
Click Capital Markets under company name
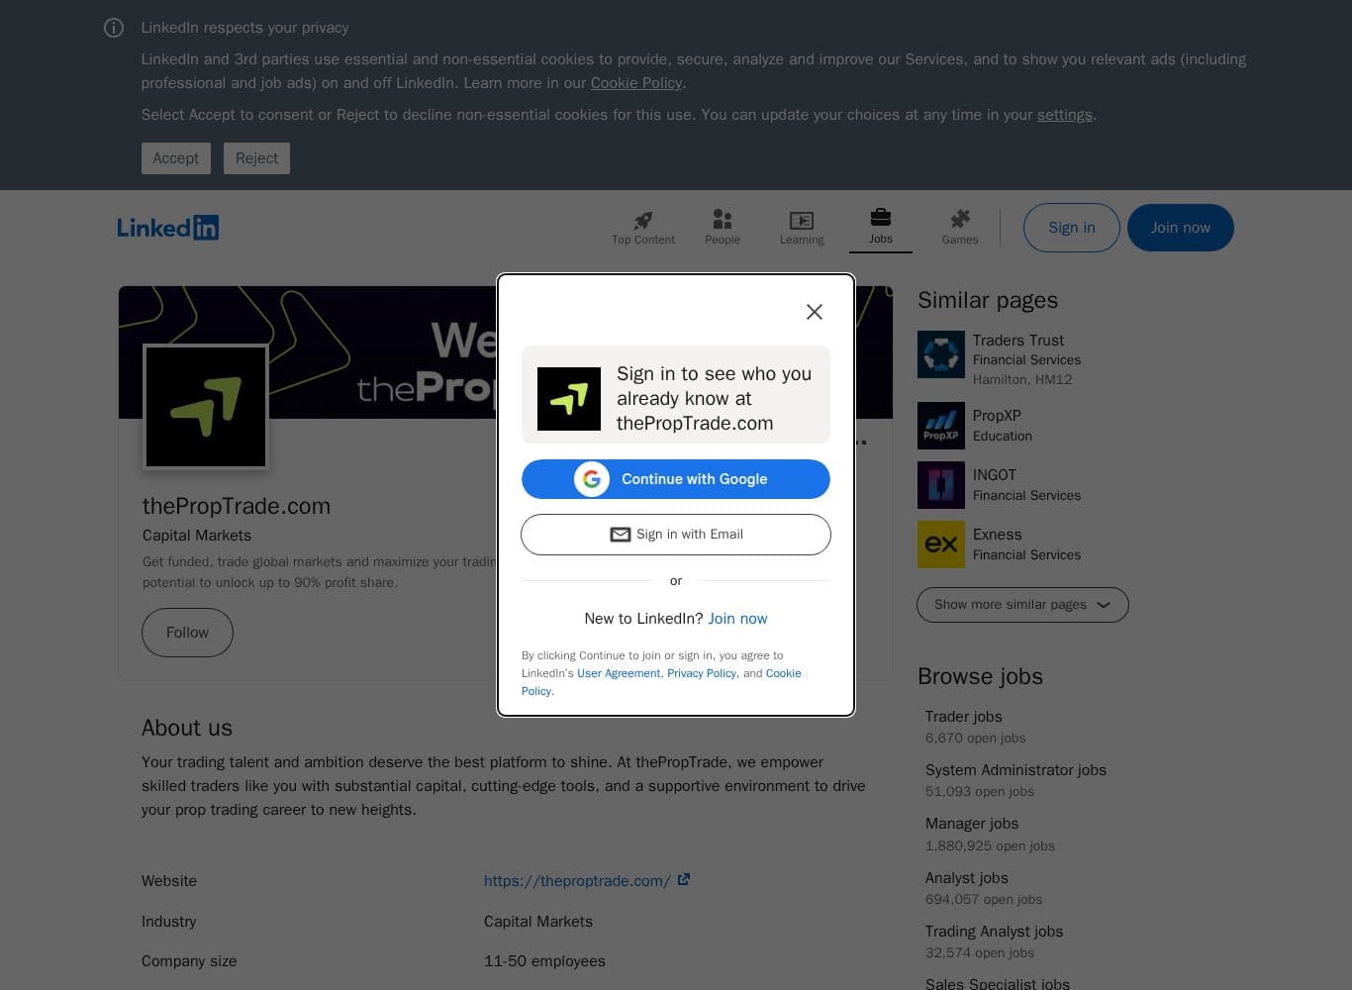pos(197,536)
